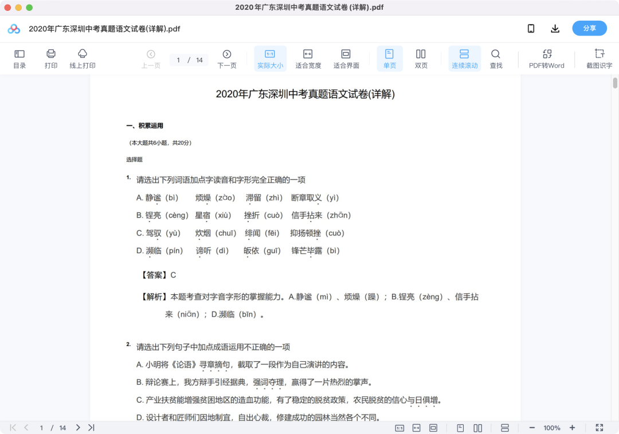The width and height of the screenshot is (619, 434).
Task: Select 适合界面 fit page view
Action: point(346,59)
